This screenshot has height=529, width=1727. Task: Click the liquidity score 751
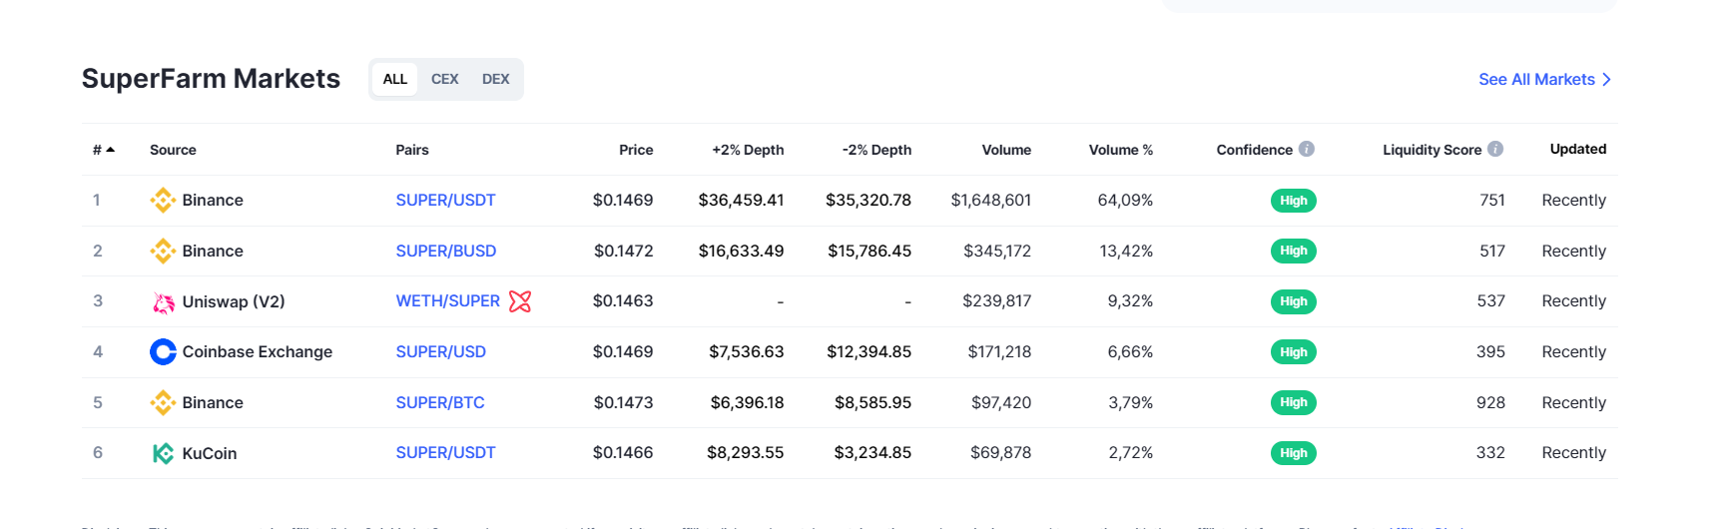click(x=1492, y=201)
